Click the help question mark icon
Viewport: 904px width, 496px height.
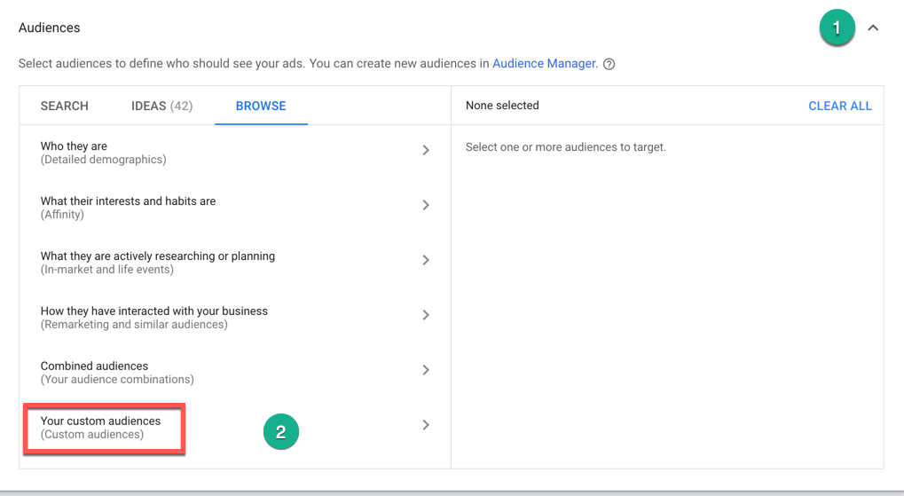(609, 64)
